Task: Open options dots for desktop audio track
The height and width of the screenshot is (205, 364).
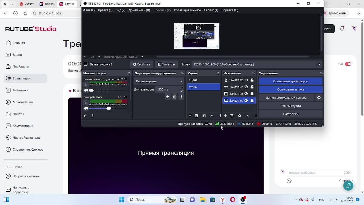Action: tap(86, 102)
